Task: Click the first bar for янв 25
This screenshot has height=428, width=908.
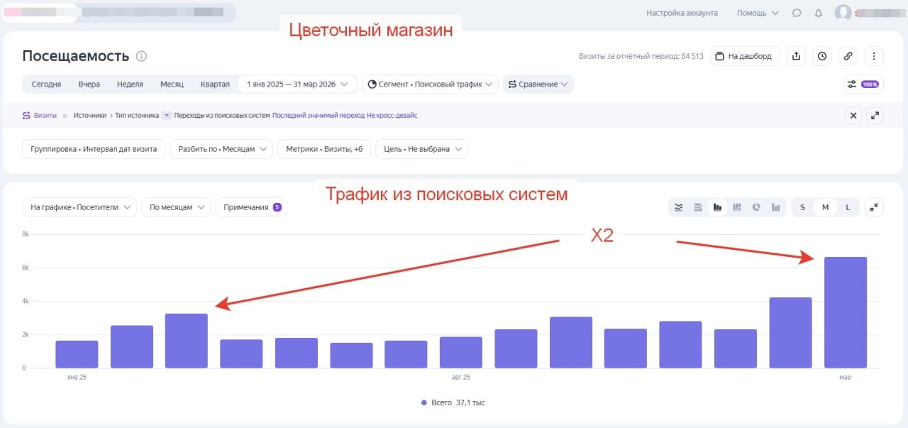Action: [x=77, y=354]
